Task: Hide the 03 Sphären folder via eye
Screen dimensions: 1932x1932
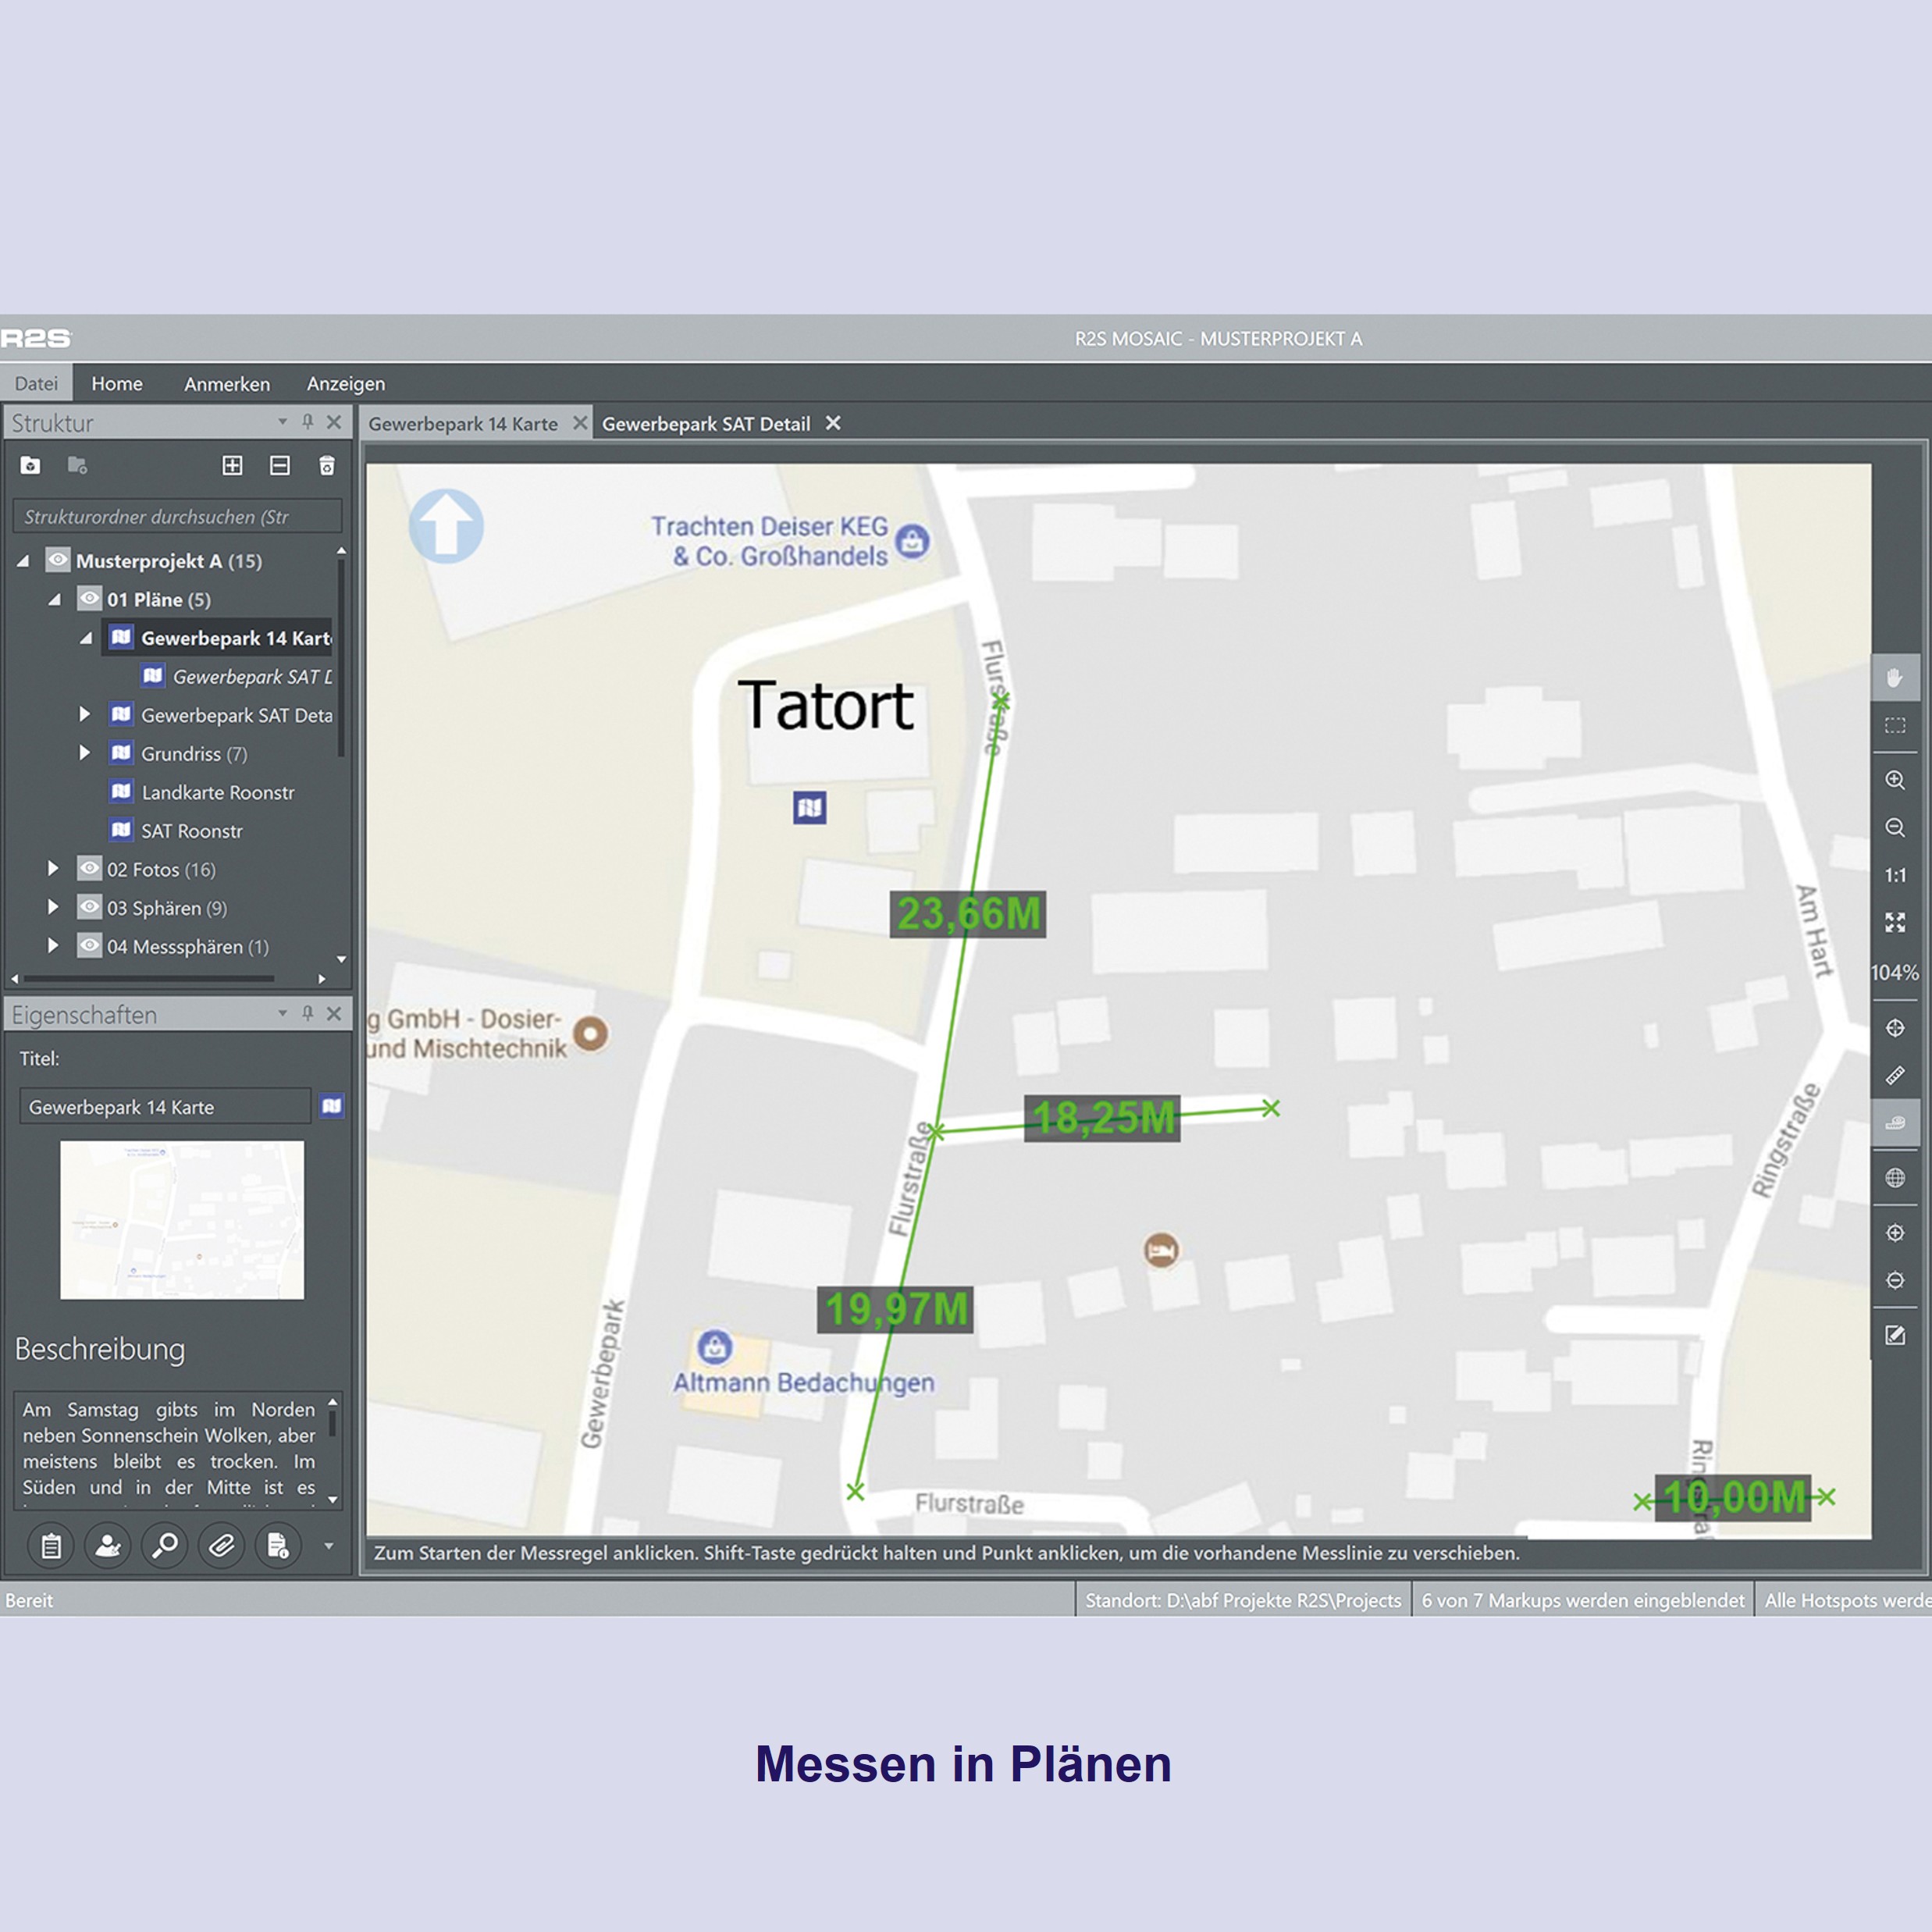Action: [90, 907]
